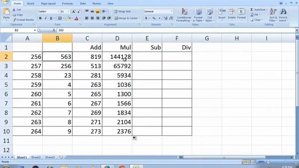Toggle Underline formatting
Image resolution: width=299 pixels, height=168 pixels.
[51, 18]
